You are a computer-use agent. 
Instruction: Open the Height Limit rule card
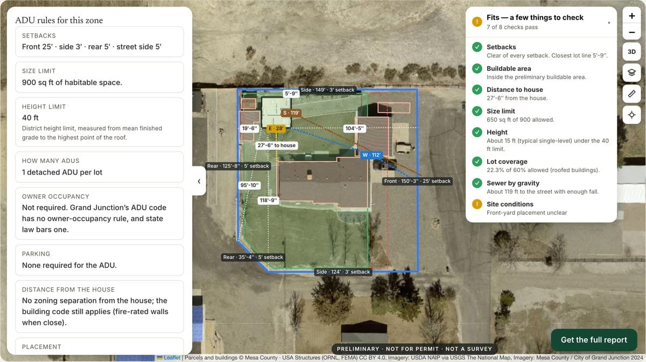100,122
